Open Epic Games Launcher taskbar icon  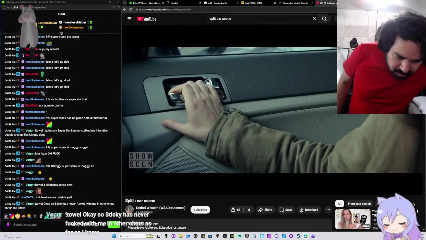[x=247, y=236]
